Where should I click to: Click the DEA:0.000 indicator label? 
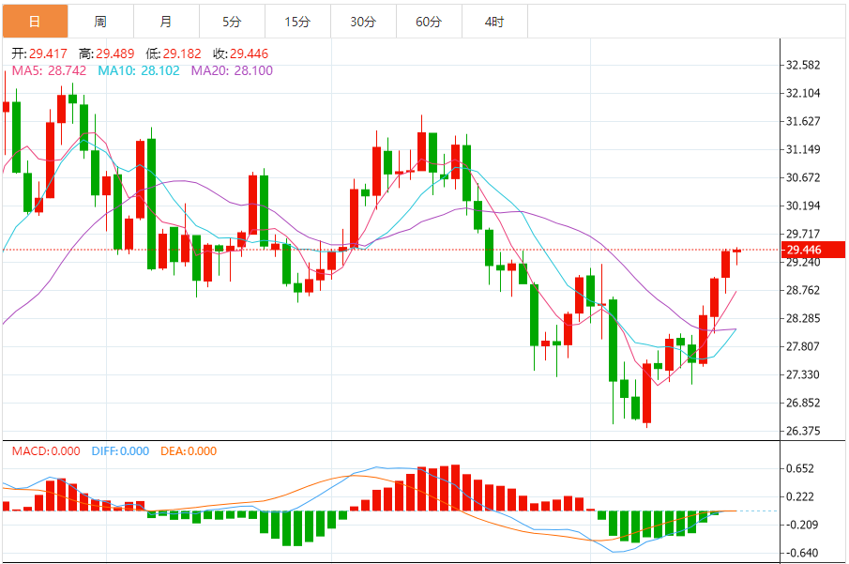click(x=189, y=450)
